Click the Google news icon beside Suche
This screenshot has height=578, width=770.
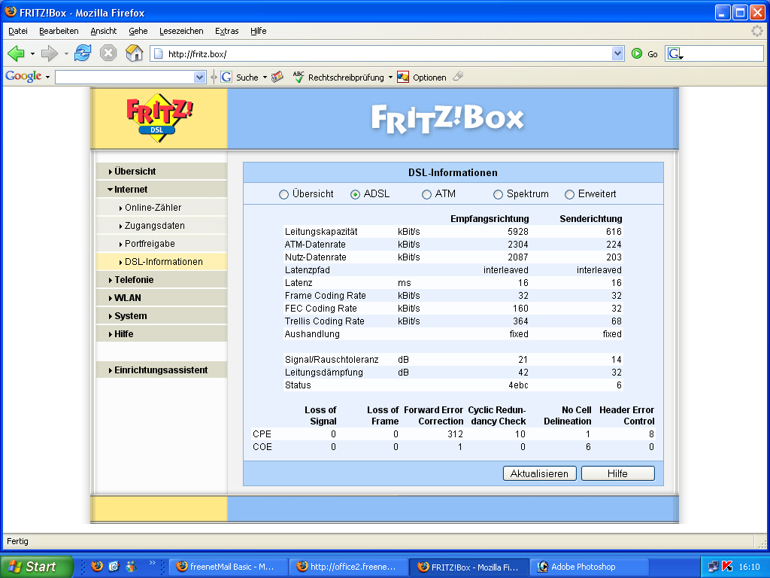277,77
